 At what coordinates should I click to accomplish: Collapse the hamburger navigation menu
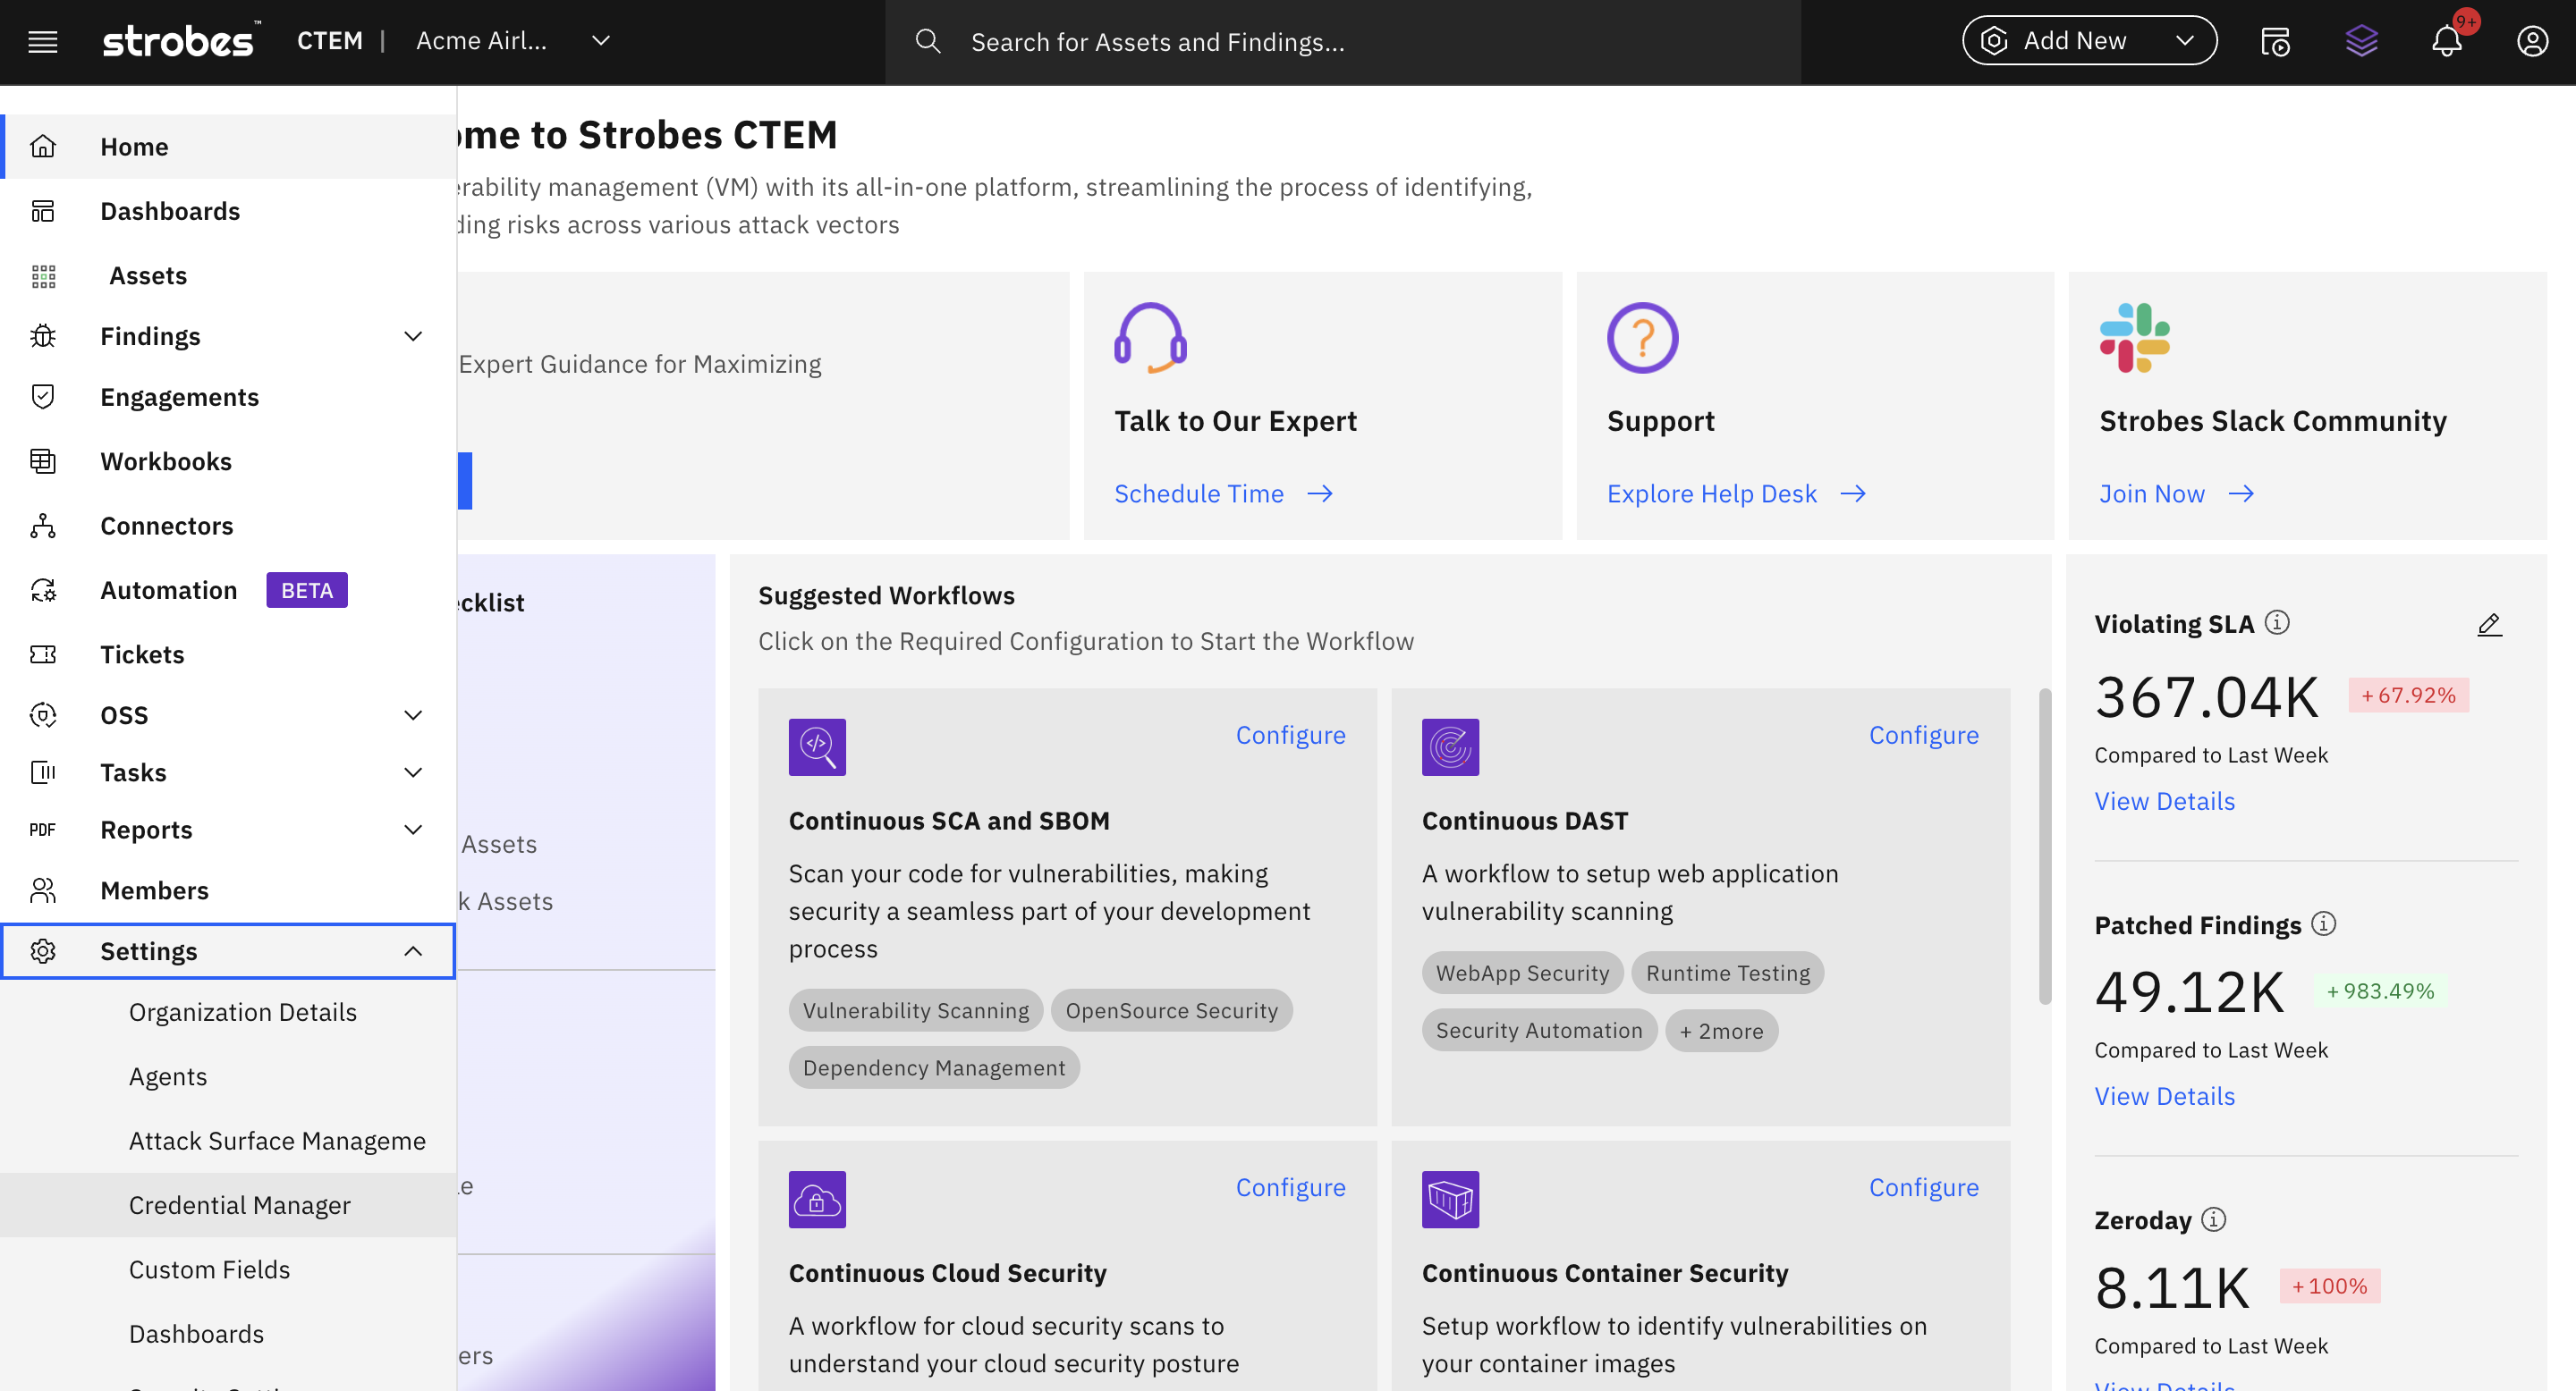[x=42, y=42]
